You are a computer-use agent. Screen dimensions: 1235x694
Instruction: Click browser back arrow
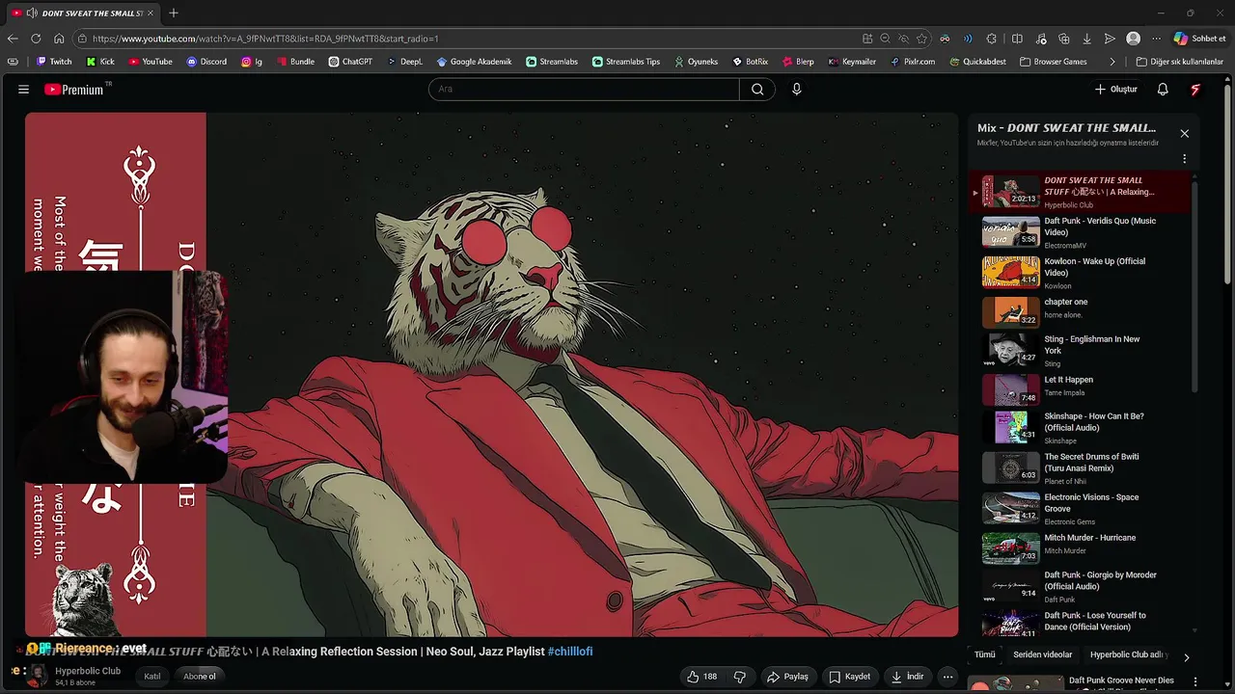pos(13,39)
